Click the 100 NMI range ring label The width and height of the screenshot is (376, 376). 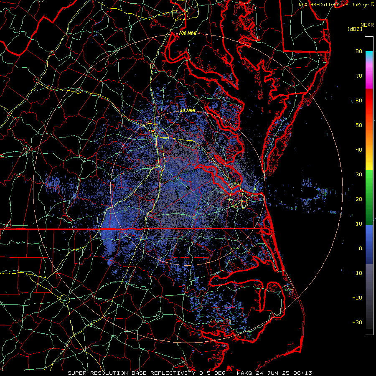pos(188,33)
